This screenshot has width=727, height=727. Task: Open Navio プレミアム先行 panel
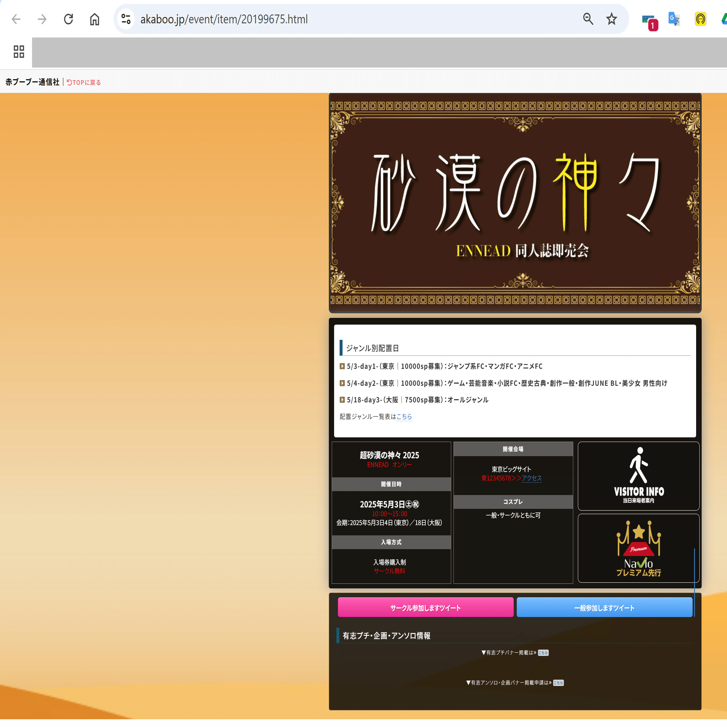pyautogui.click(x=639, y=549)
